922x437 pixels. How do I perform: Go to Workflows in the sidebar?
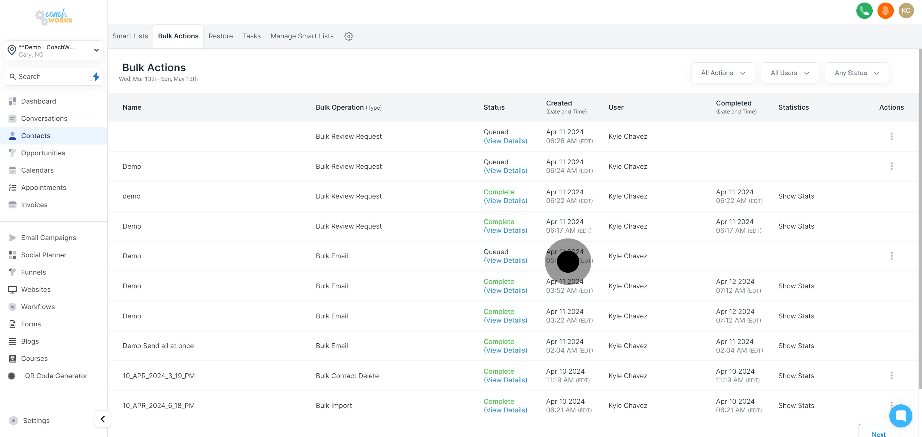(38, 307)
